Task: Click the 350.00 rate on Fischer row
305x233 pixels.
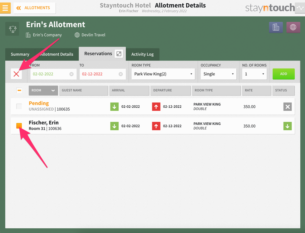Action: 249,126
